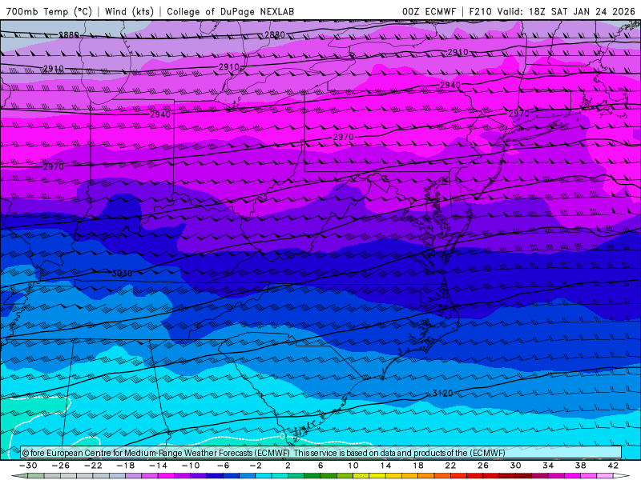Click the 42 color scale label
This screenshot has width=641, height=480.
tap(613, 466)
